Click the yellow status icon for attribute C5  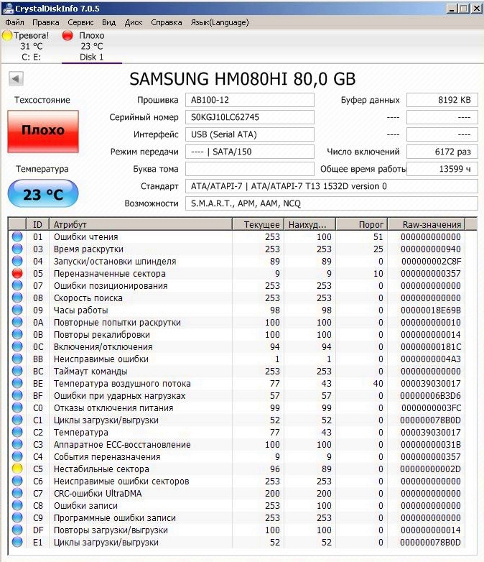[x=17, y=469]
